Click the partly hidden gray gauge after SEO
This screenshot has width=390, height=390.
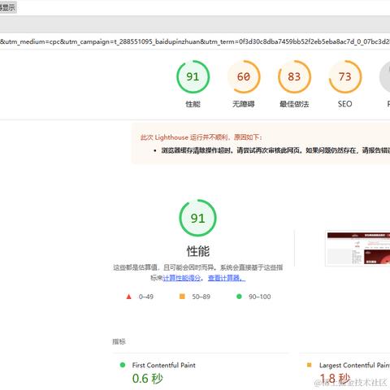384,76
